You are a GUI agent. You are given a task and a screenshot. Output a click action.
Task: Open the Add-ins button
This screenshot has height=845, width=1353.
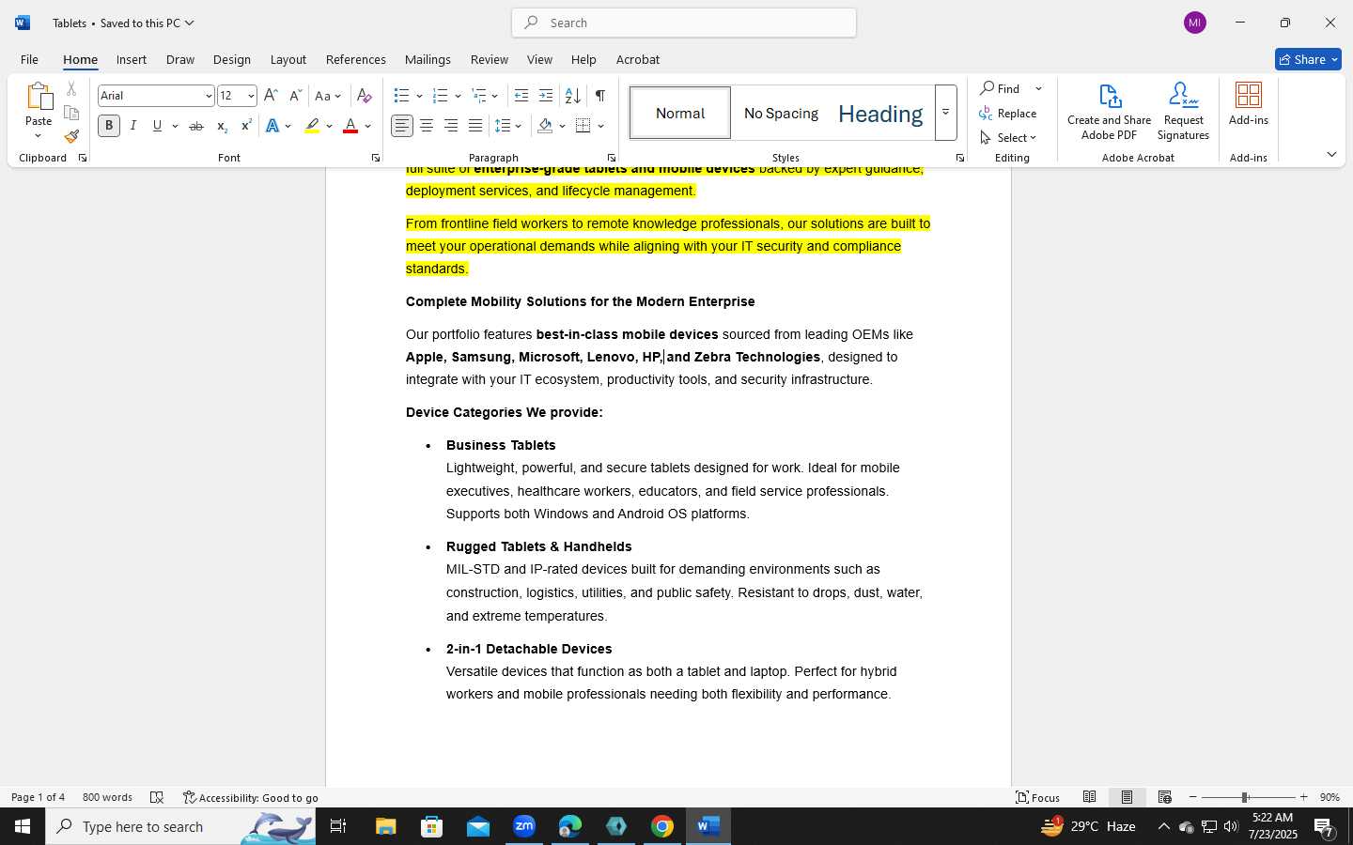1249,103
